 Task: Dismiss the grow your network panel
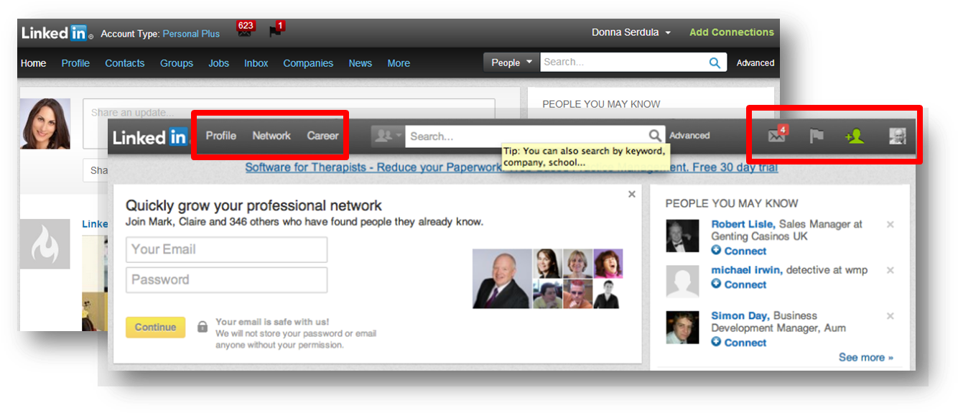tap(632, 194)
